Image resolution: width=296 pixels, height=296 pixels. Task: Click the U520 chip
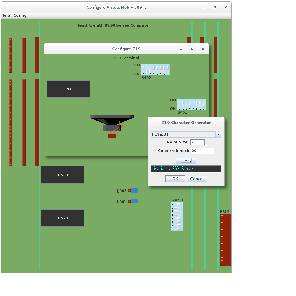click(x=63, y=218)
